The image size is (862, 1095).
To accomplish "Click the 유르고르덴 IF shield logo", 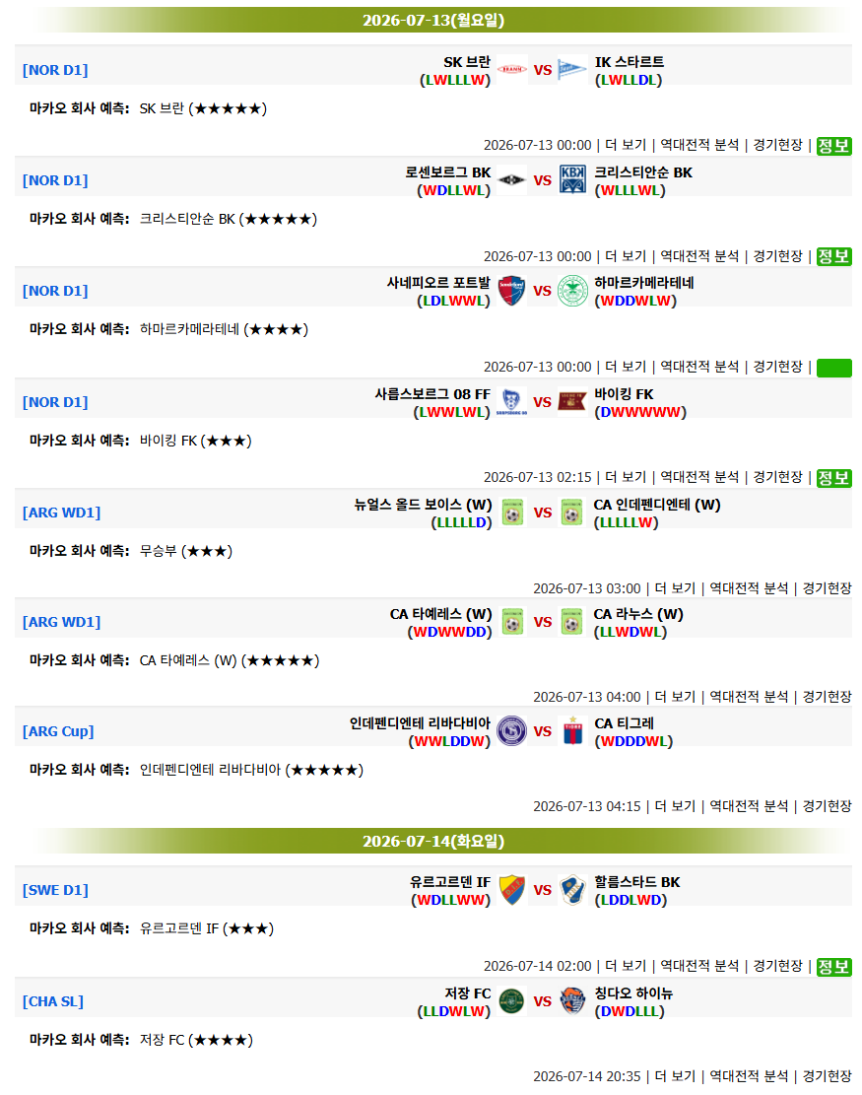I will pos(512,890).
